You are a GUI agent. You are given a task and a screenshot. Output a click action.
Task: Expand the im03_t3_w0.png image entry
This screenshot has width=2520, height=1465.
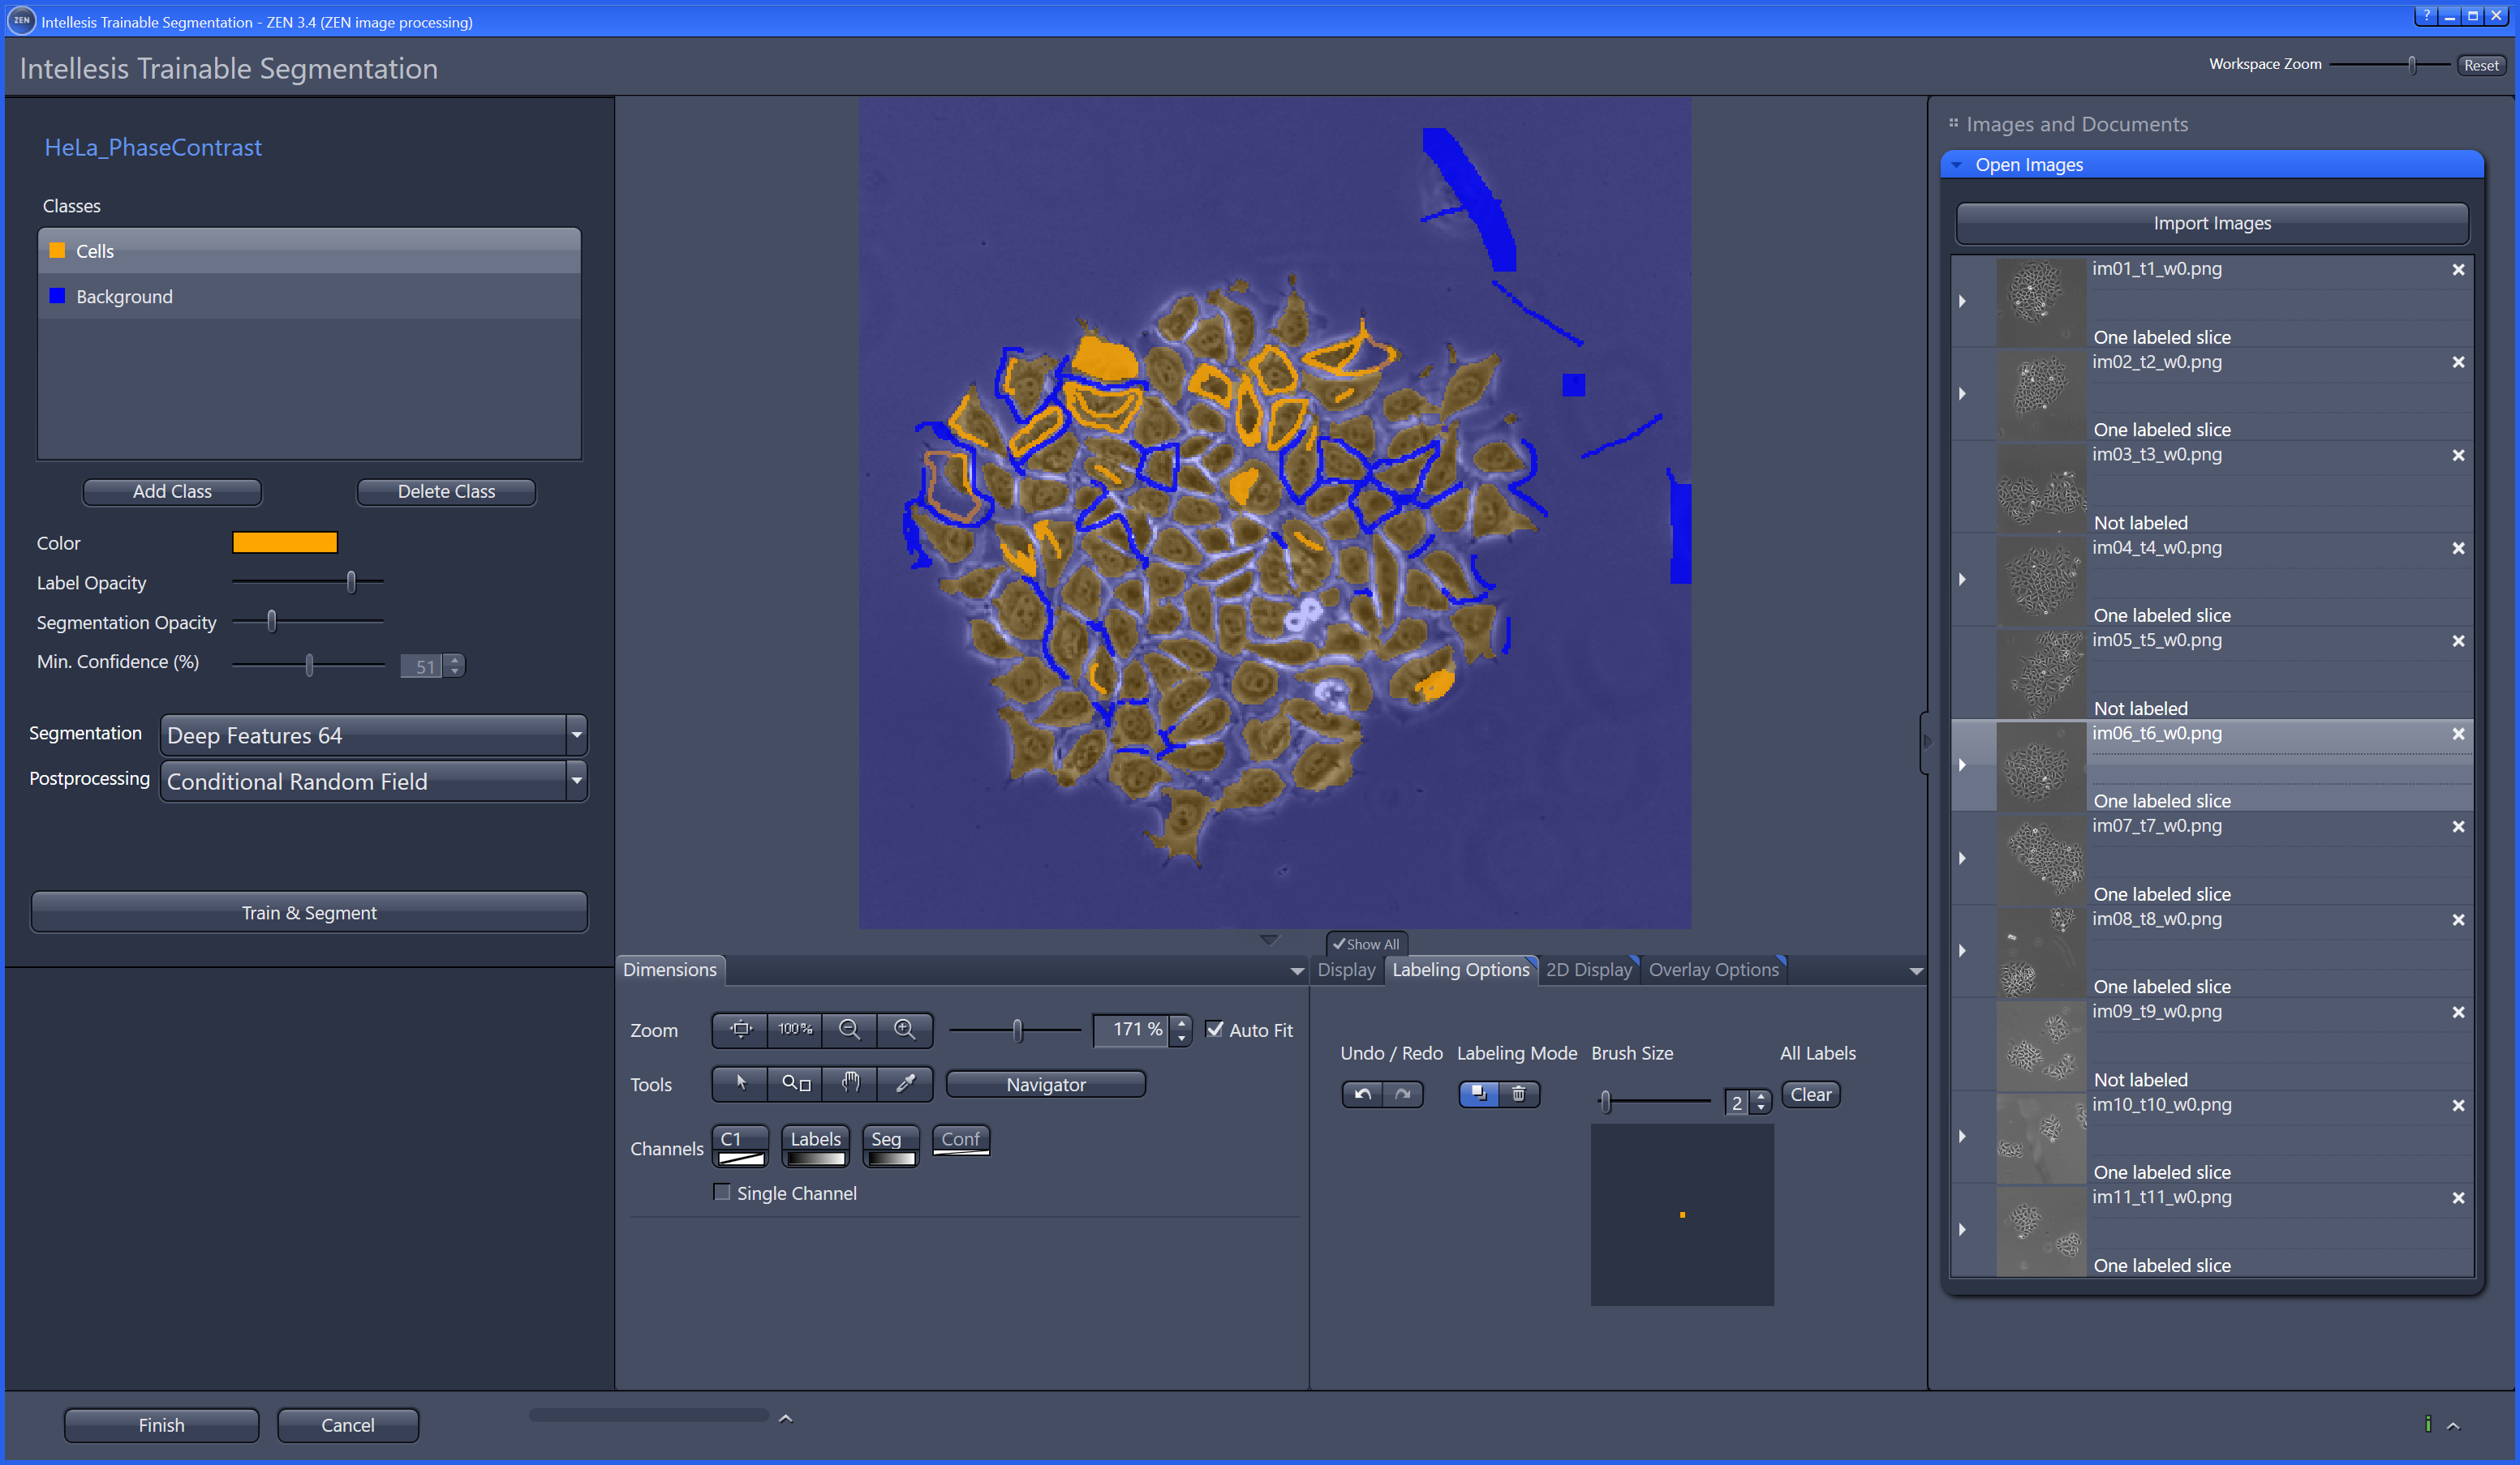[1962, 486]
